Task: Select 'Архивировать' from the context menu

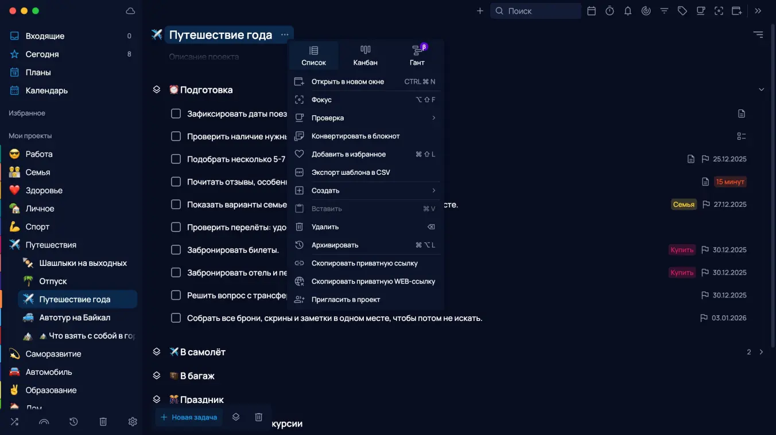Action: (335, 245)
